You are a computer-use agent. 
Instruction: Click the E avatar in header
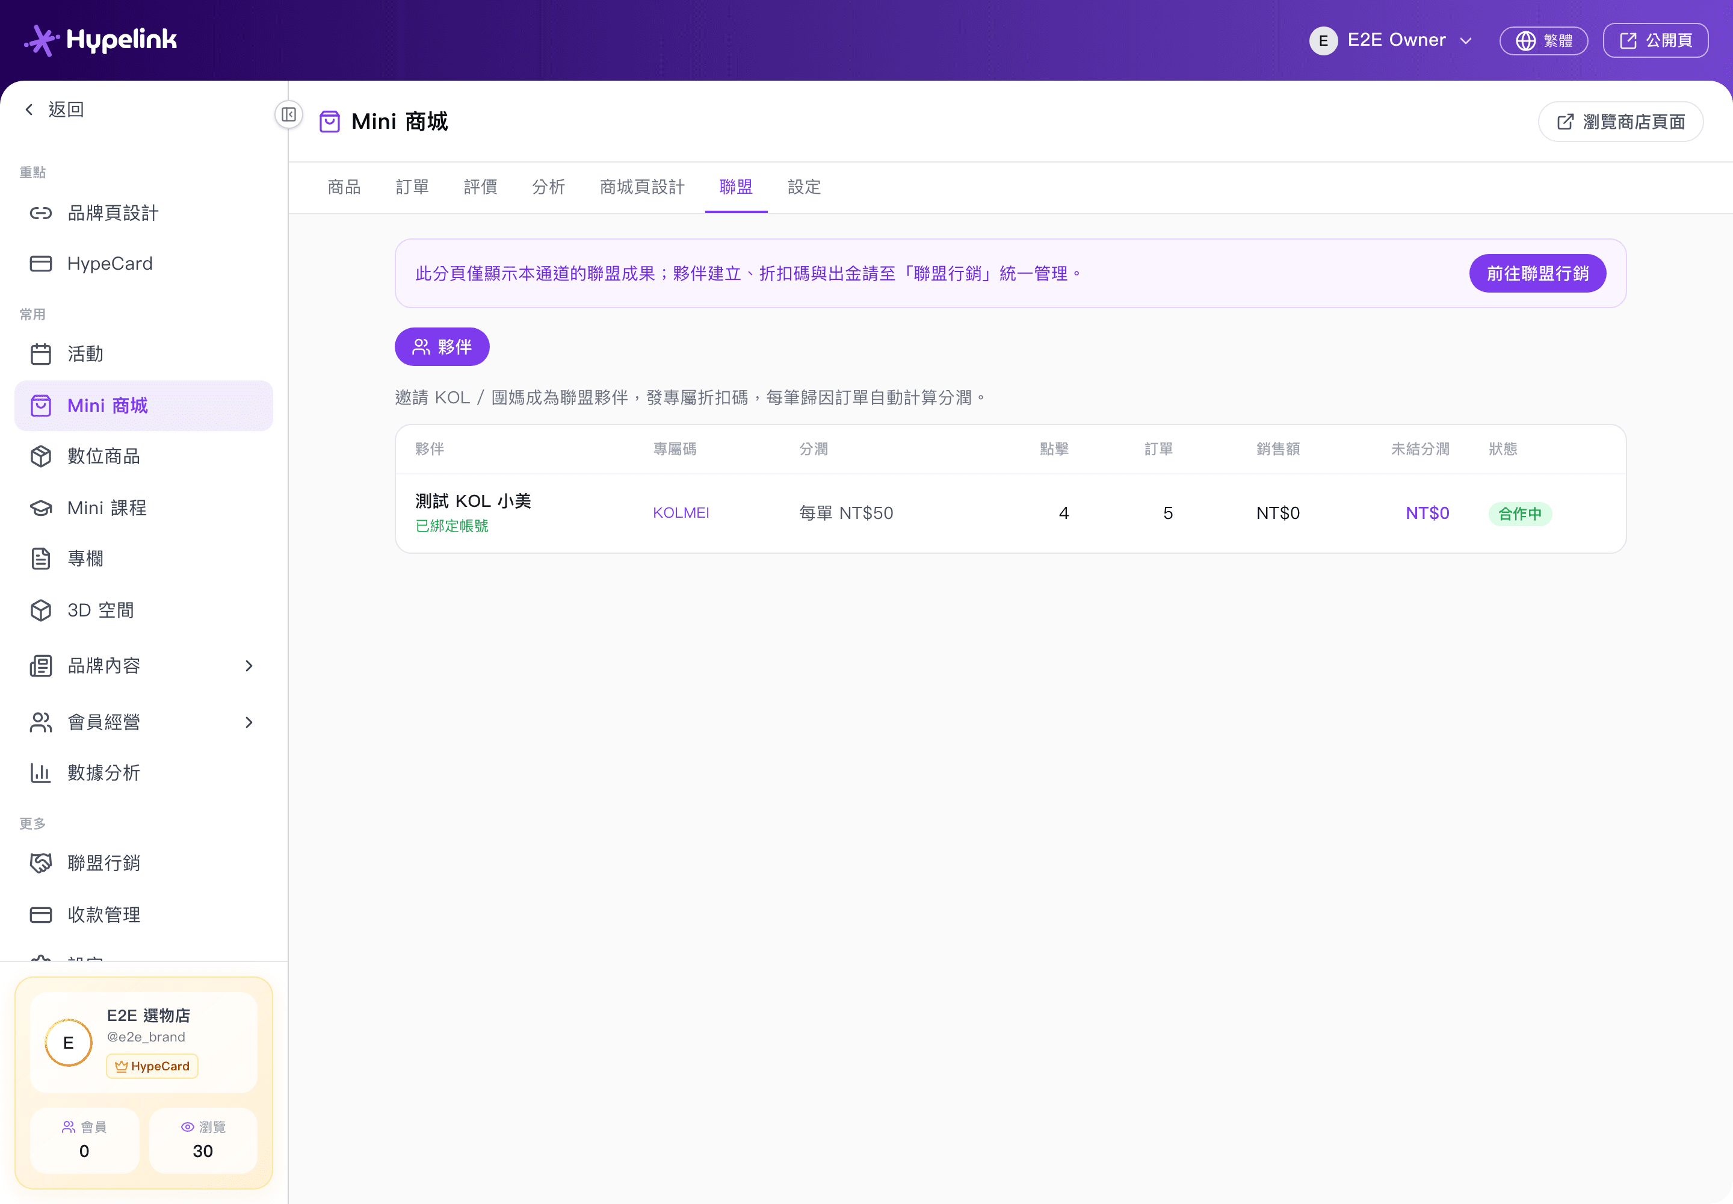(x=1323, y=41)
